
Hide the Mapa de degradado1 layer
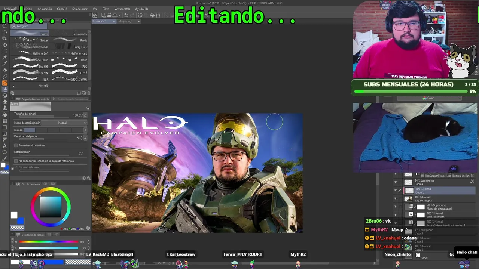pyautogui.click(x=395, y=207)
